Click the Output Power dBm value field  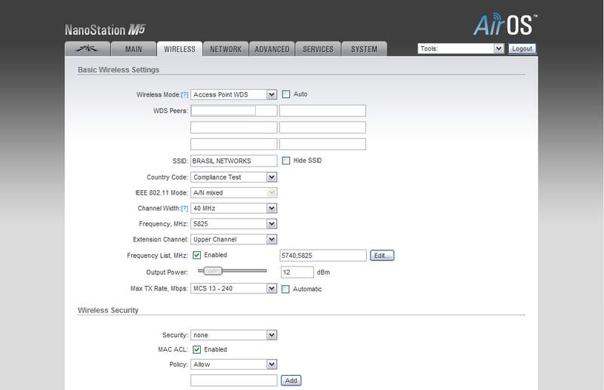[x=297, y=272]
